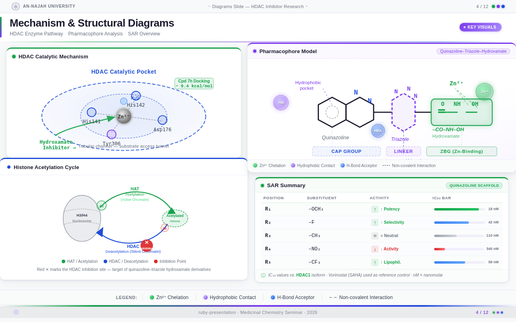Screen dimensions: 516x322
Task: Click the red X inhibition marker on the HDAC cycle
Action: point(146,246)
